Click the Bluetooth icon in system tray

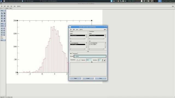tap(116, 1)
